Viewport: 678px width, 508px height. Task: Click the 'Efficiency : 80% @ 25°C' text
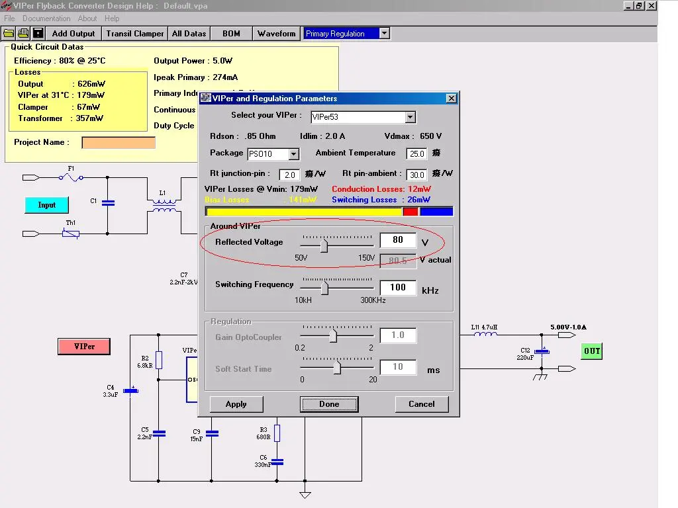(60, 60)
